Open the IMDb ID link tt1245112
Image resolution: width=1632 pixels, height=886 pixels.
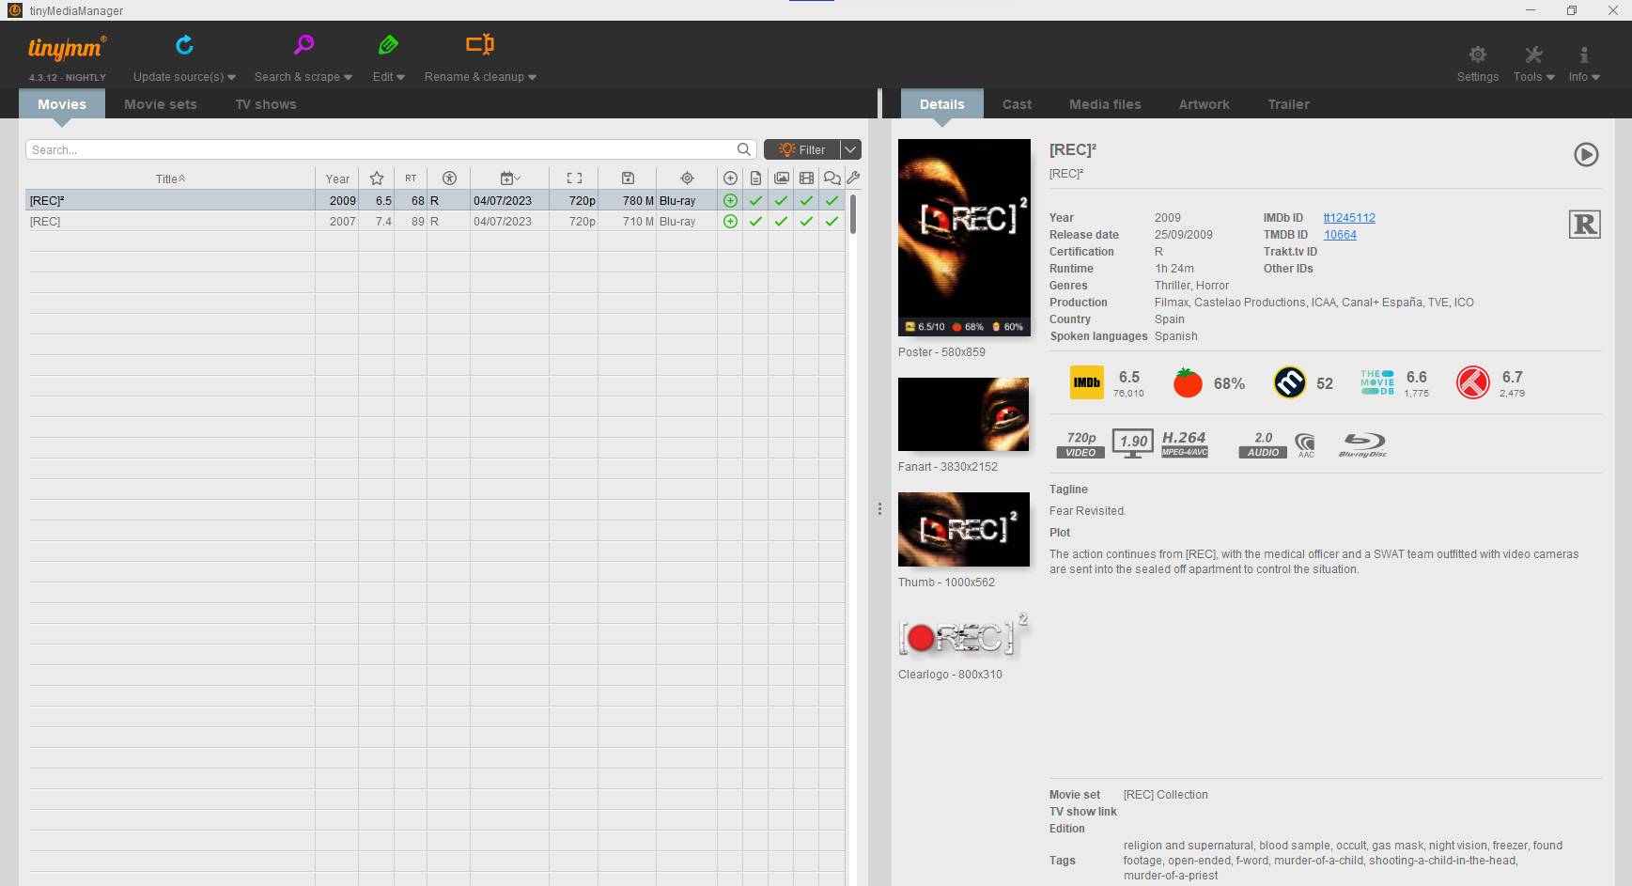(x=1349, y=218)
